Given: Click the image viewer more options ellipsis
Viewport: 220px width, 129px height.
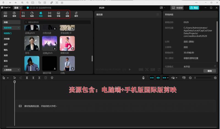Looking at the screenshot, I should 196,3.
